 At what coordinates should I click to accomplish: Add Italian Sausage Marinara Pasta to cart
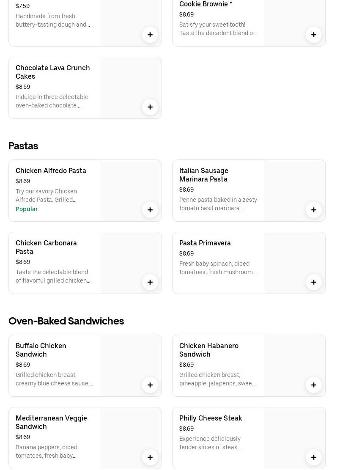(314, 210)
